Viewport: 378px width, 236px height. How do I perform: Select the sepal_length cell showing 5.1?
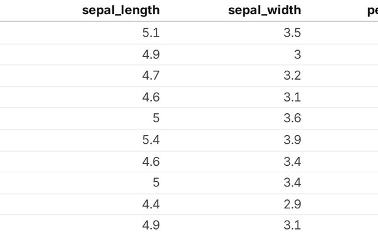coord(151,33)
